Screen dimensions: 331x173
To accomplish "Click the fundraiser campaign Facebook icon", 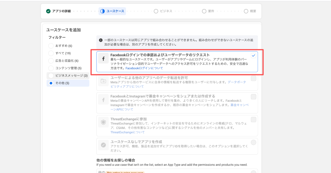I will [x=103, y=99].
